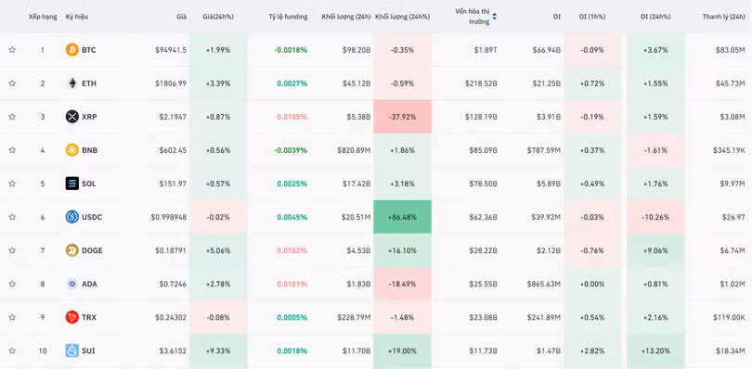
Task: Click the Dogecoin DOGE coin icon
Action: pyautogui.click(x=71, y=250)
